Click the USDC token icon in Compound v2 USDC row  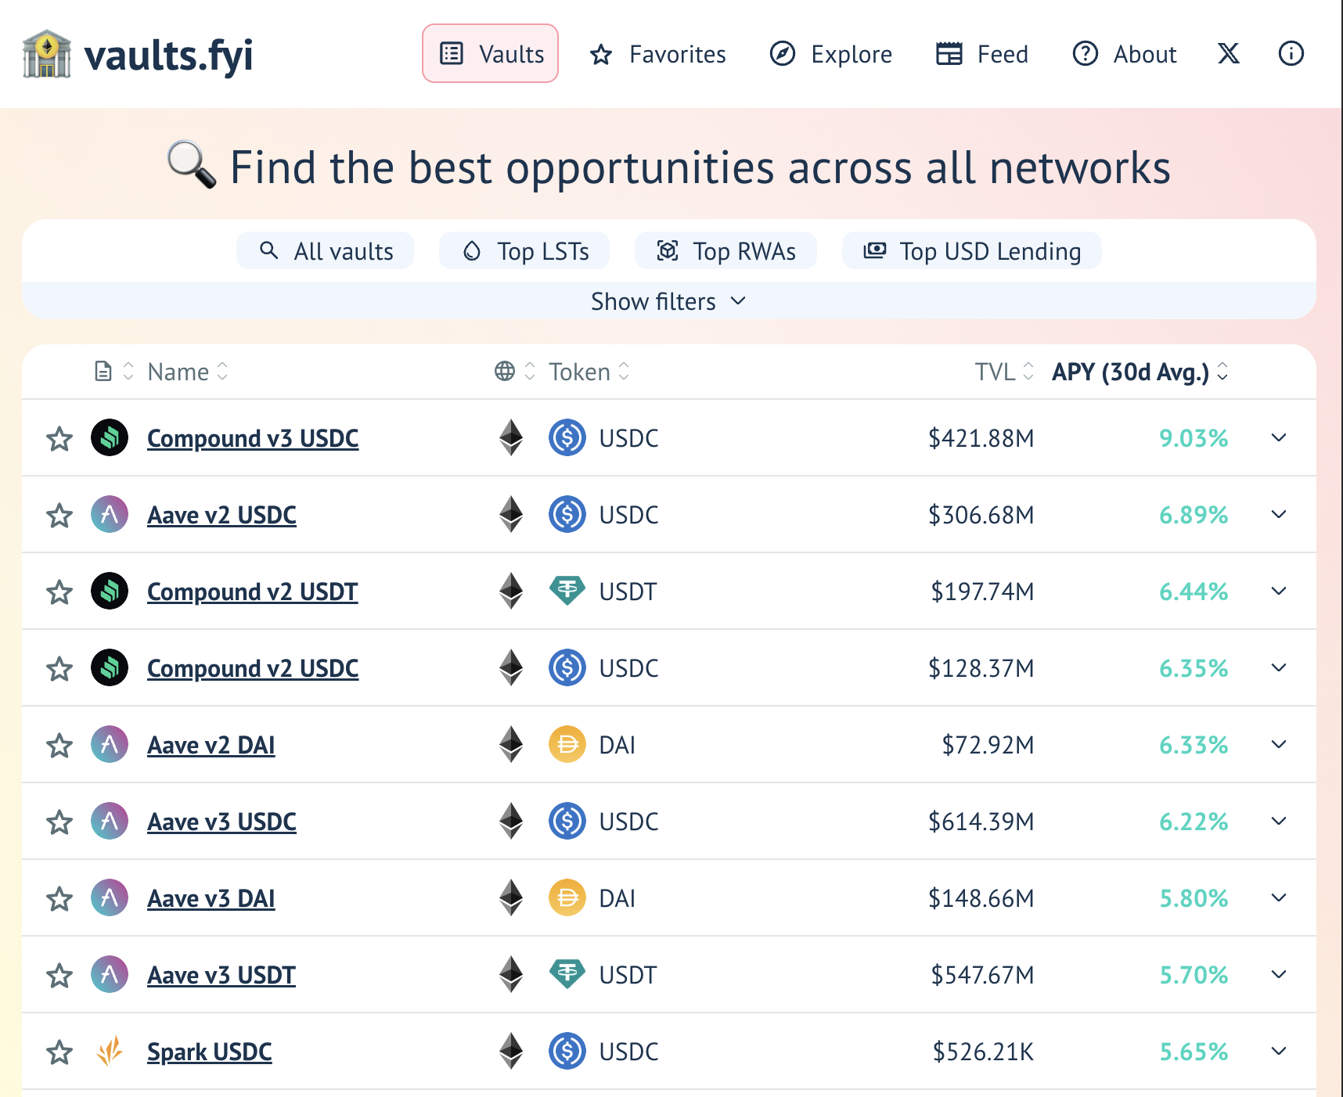tap(567, 667)
